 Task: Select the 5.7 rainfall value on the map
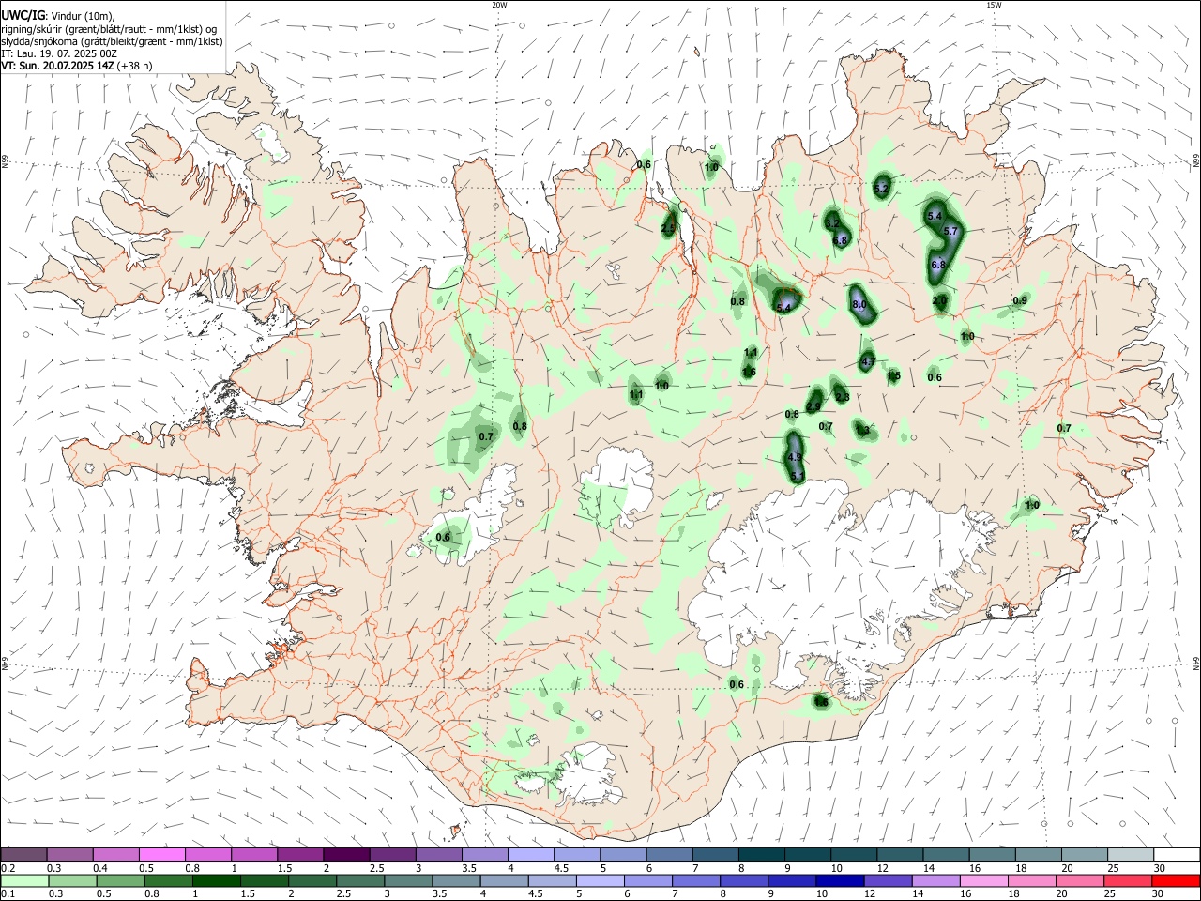(x=950, y=231)
